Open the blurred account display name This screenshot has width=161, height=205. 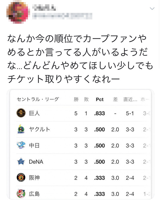click(44, 7)
